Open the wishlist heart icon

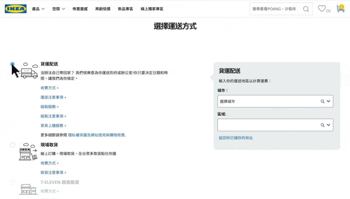[322, 9]
